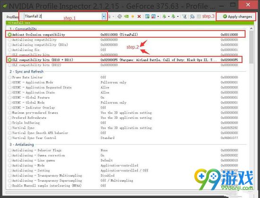The height and width of the screenshot is (198, 260).
Task: Select Enable Maxwell sample interleaving (MFAA)
Action: click(125, 186)
